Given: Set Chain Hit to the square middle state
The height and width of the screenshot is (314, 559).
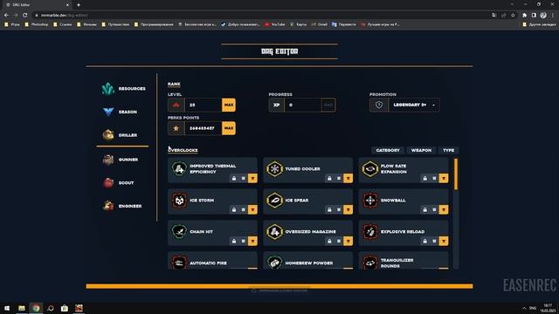Looking at the screenshot, I should (x=243, y=241).
